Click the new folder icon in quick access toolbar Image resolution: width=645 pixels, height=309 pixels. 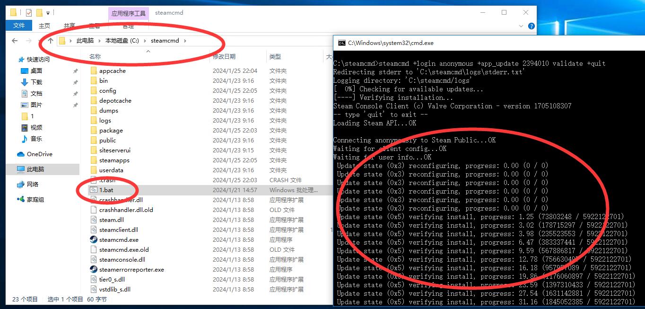(x=40, y=12)
